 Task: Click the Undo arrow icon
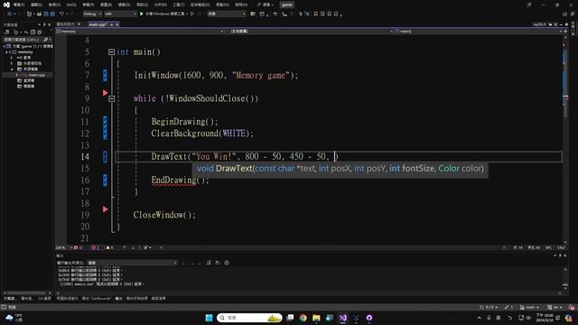pos(62,14)
